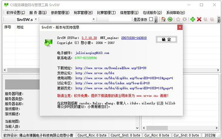Click the green plus add icon
Screen dimensions: 222x139
(192, 19)
